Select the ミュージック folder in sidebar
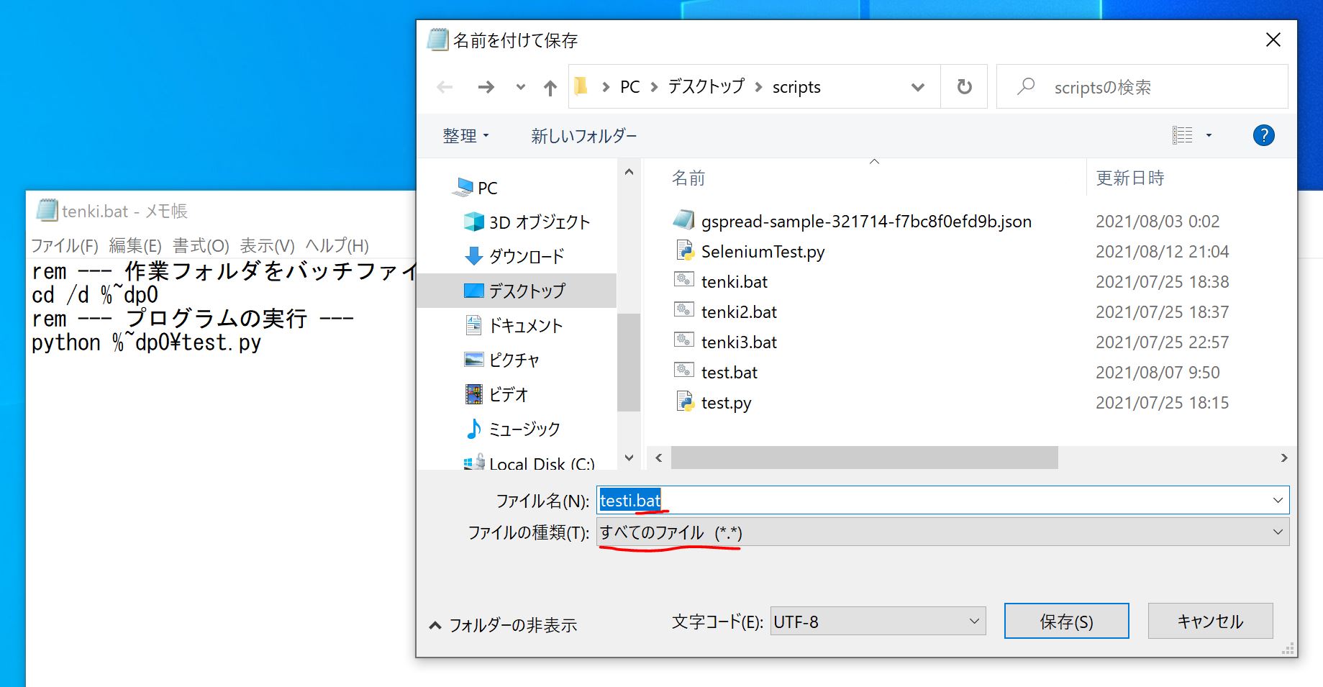Image resolution: width=1323 pixels, height=687 pixels. pyautogui.click(x=524, y=429)
